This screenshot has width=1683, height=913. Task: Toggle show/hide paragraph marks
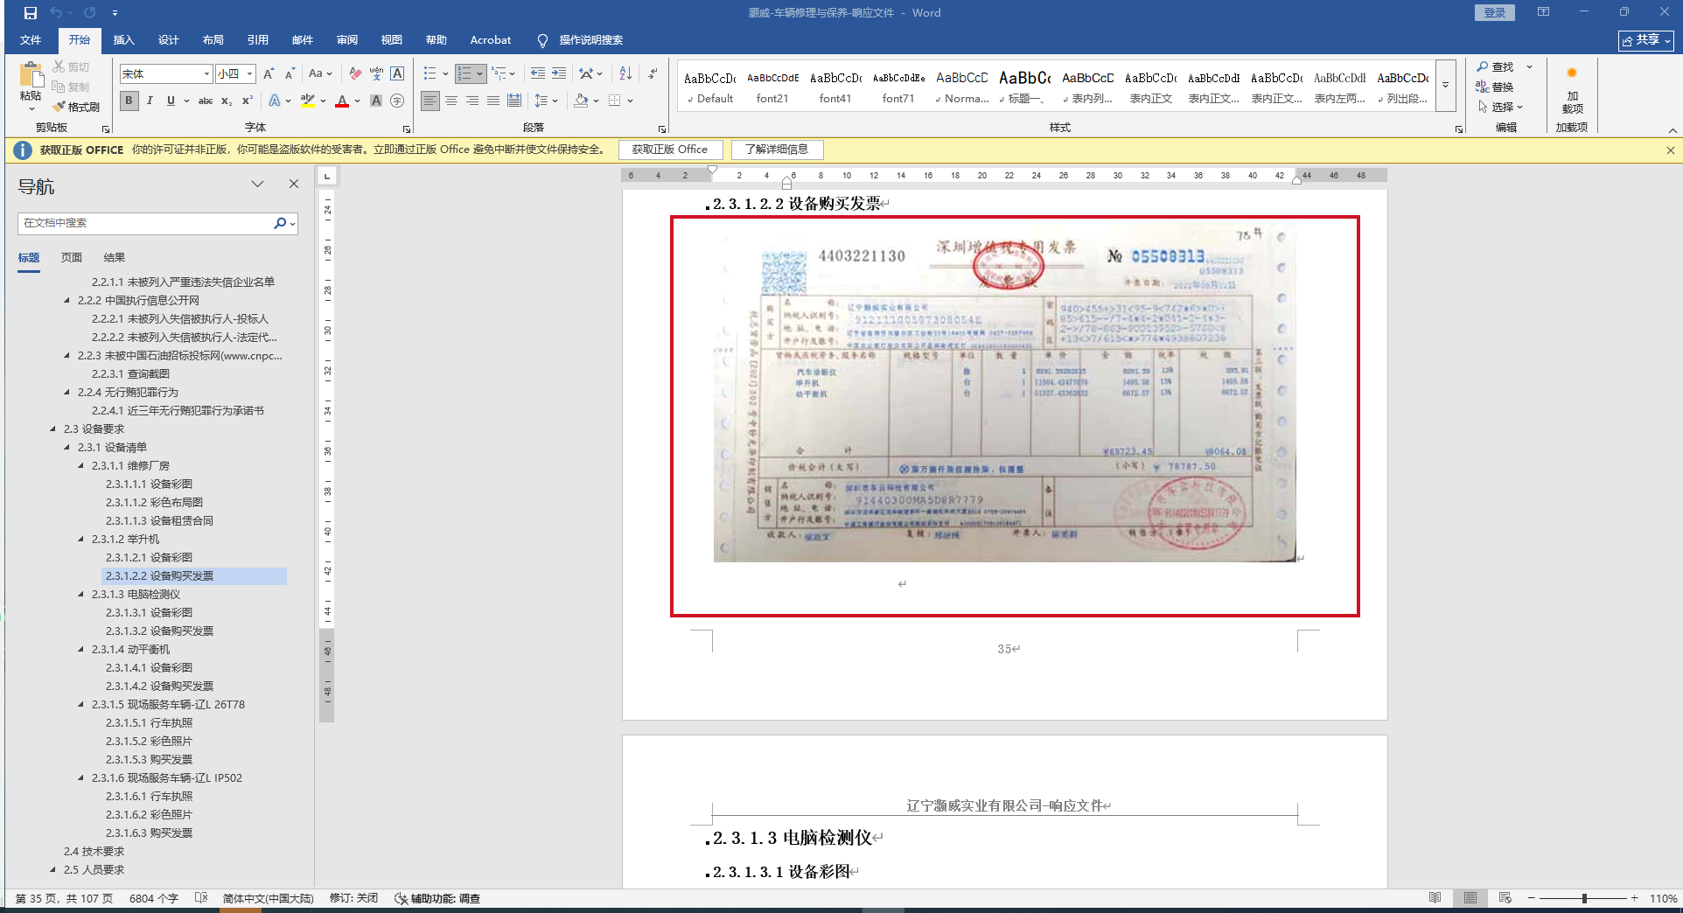653,74
